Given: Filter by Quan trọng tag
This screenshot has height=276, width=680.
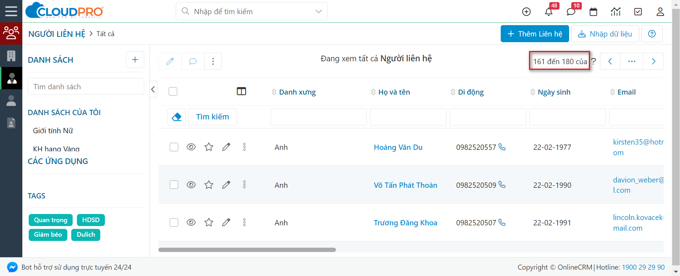Looking at the screenshot, I should click(51, 220).
